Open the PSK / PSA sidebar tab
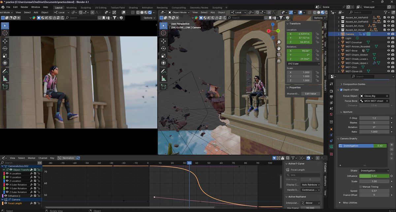Image resolution: width=396 pixels, height=212 pixels. (x=325, y=56)
